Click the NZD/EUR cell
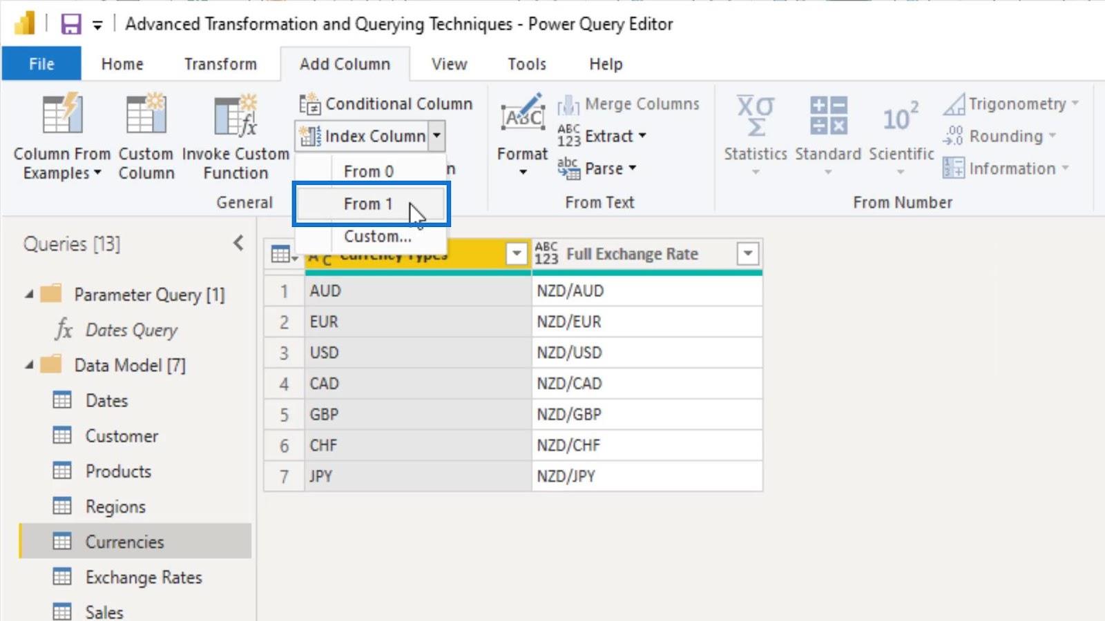This screenshot has height=621, width=1105. 647,322
